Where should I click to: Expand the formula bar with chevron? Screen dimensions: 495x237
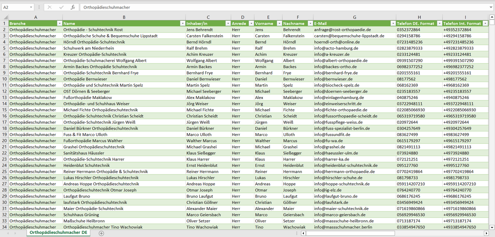click(491, 7)
